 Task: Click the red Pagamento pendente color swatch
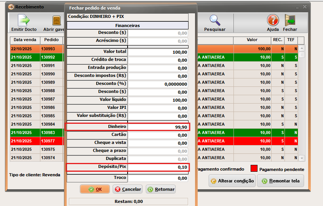coord(254,169)
